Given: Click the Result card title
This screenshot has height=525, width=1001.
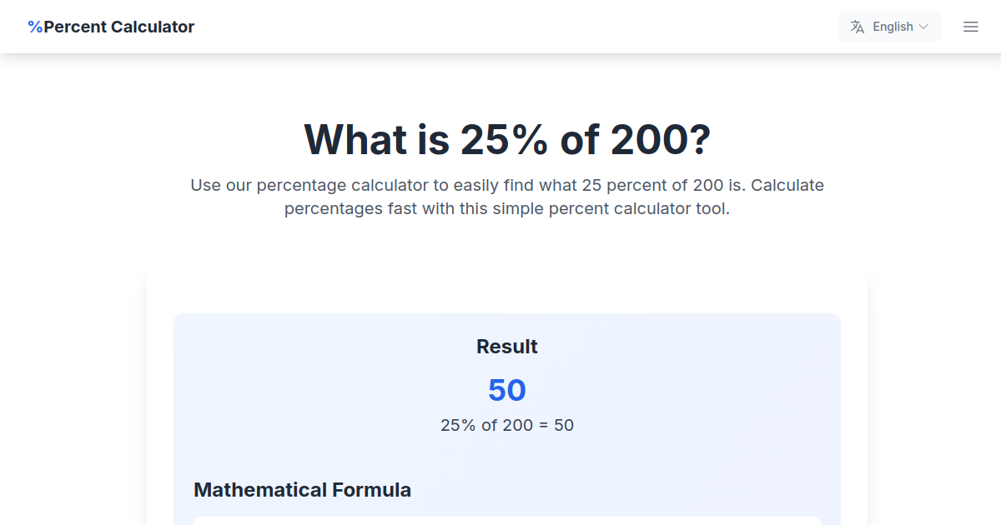Looking at the screenshot, I should (x=506, y=346).
